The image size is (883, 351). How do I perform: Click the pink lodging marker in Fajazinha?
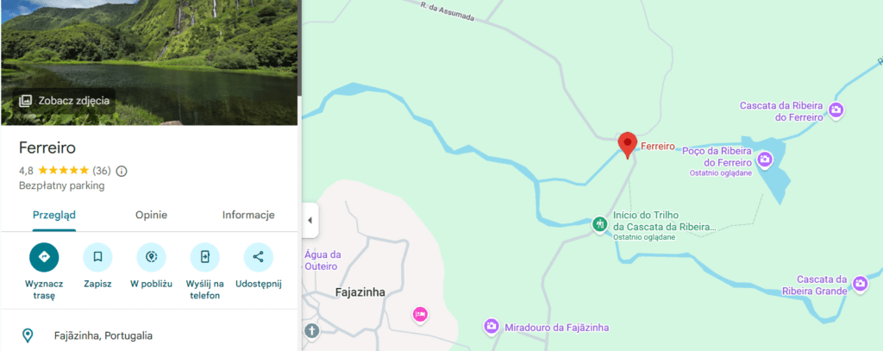click(420, 313)
